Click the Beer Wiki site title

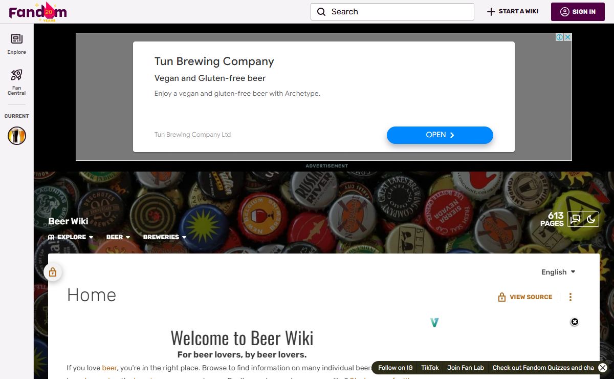[68, 221]
